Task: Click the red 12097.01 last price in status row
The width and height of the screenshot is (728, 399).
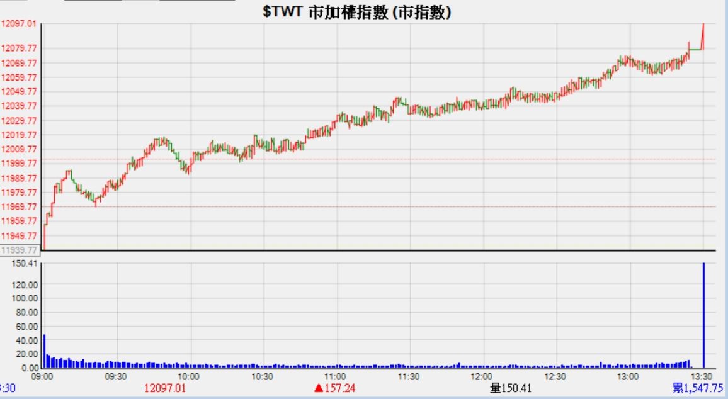Action: click(x=165, y=388)
